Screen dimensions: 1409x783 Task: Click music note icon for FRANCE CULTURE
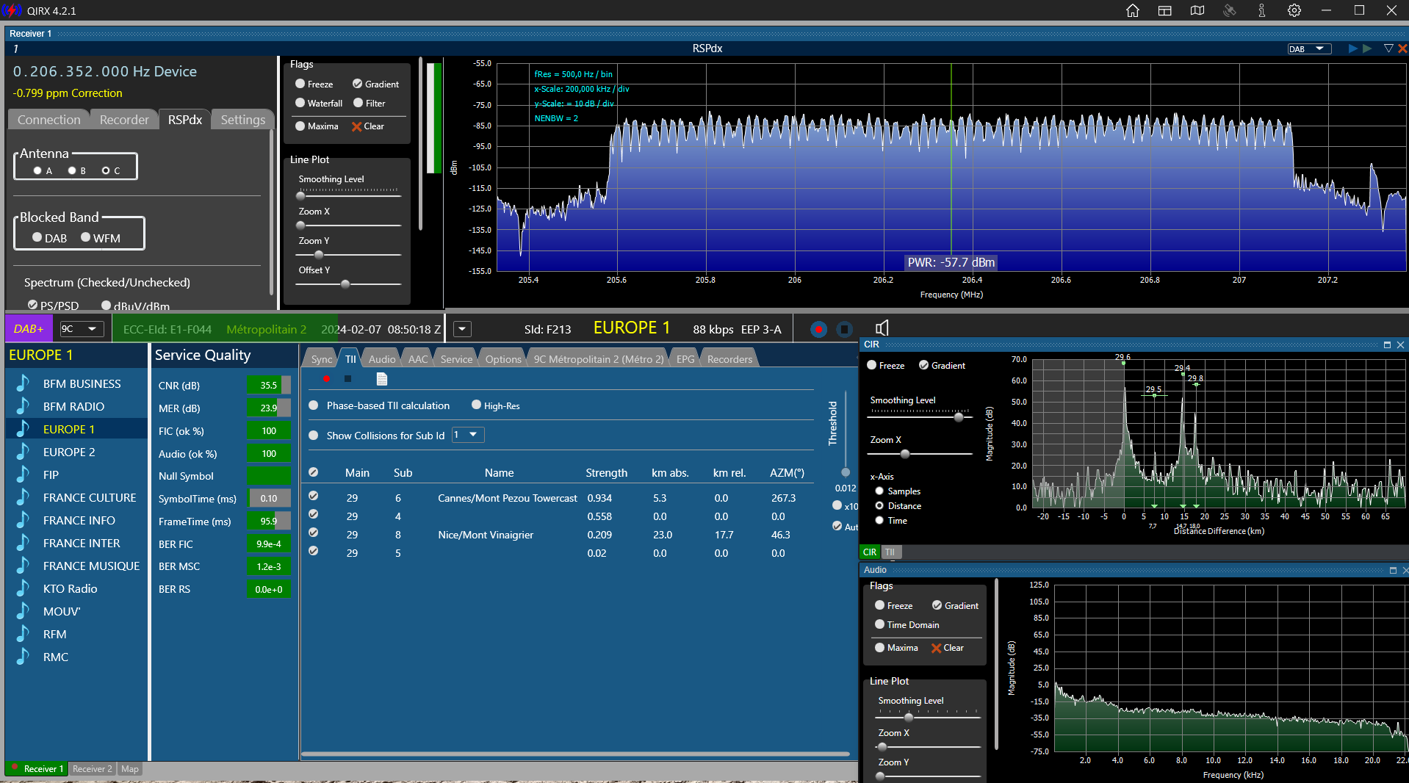click(x=24, y=497)
